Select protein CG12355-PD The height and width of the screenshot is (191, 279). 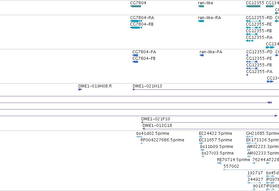pos(247,55)
